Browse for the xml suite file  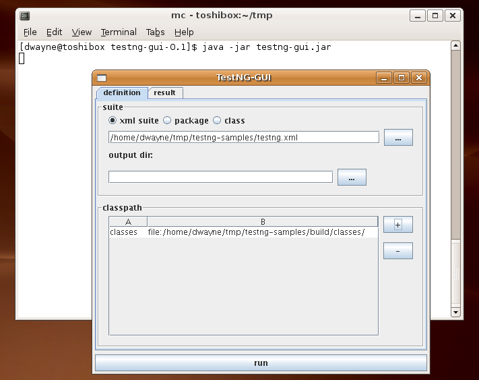[398, 138]
